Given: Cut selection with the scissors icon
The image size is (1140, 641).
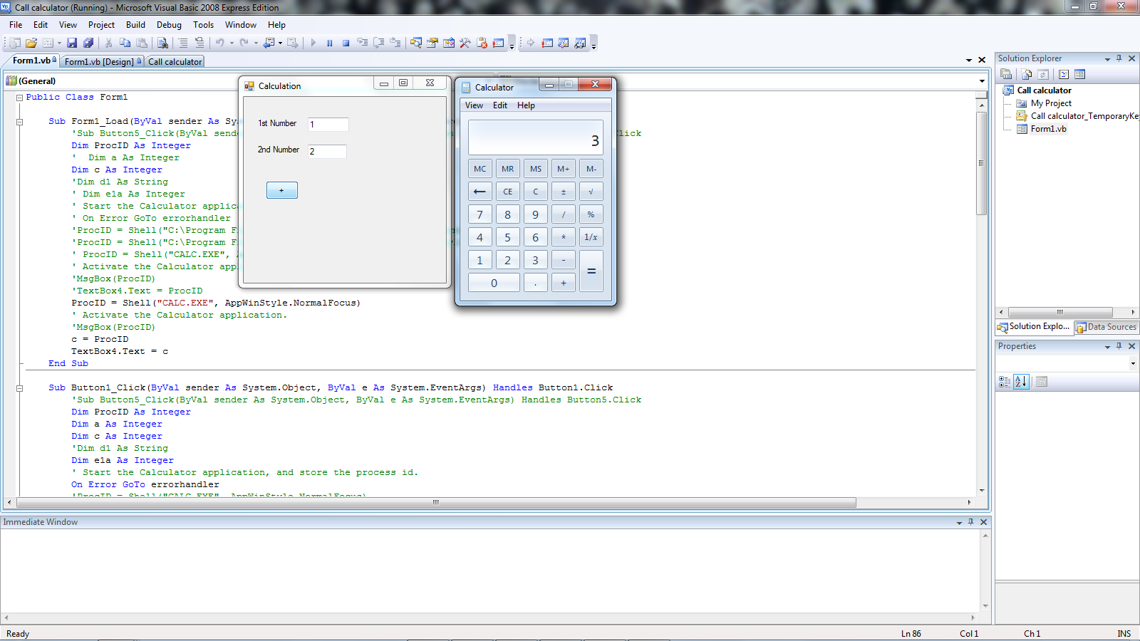Looking at the screenshot, I should [109, 43].
